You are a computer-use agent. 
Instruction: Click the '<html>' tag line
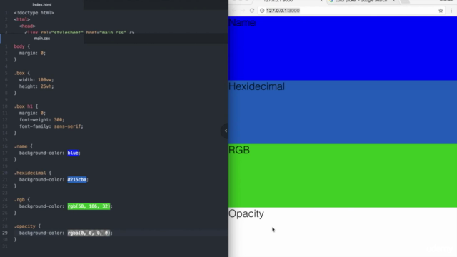click(22, 19)
